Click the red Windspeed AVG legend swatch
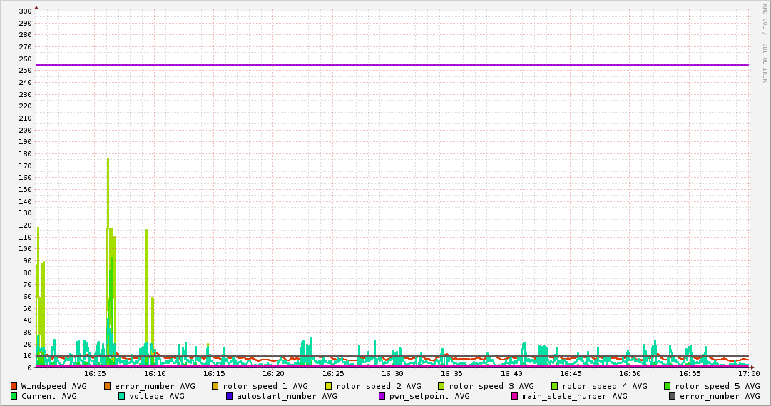Viewport: 771px width, 406px height. (14, 386)
